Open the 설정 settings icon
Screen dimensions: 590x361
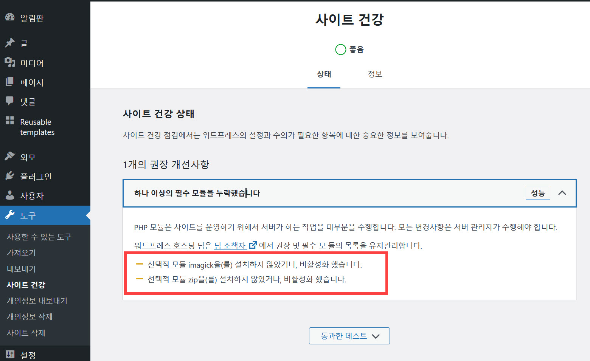point(9,355)
